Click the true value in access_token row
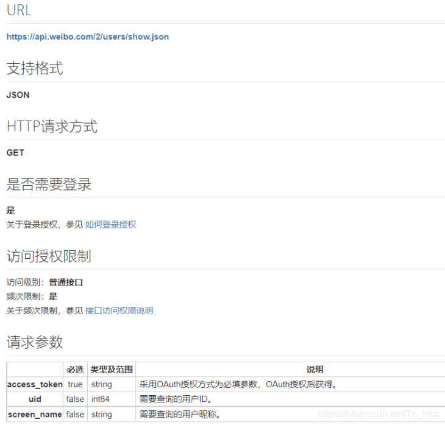 (75, 384)
